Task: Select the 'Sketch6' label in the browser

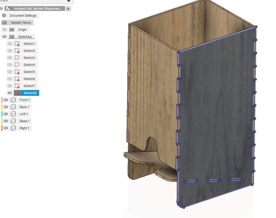Action: pos(29,79)
